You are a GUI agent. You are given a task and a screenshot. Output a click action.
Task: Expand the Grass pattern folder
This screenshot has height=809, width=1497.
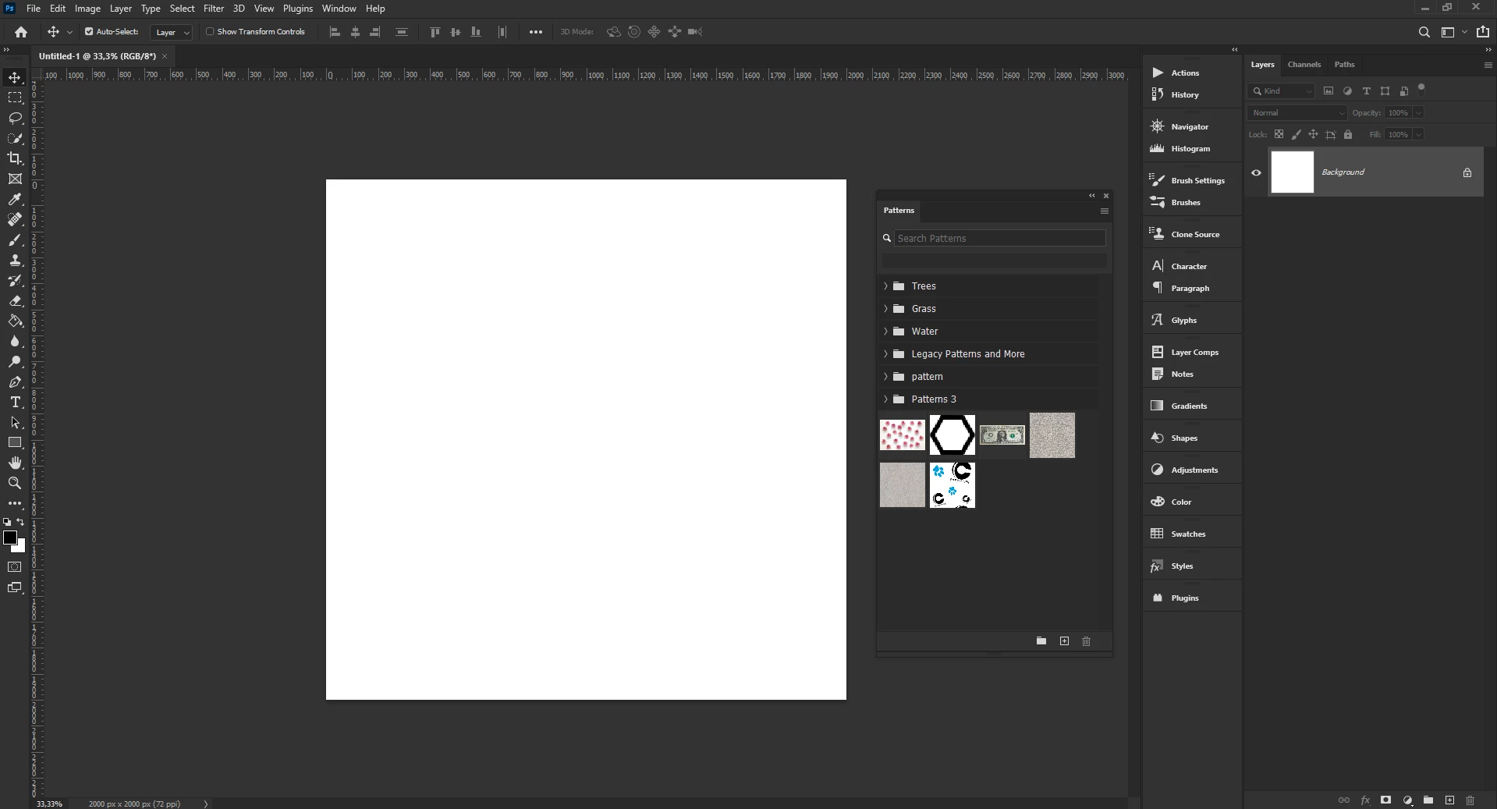885,309
